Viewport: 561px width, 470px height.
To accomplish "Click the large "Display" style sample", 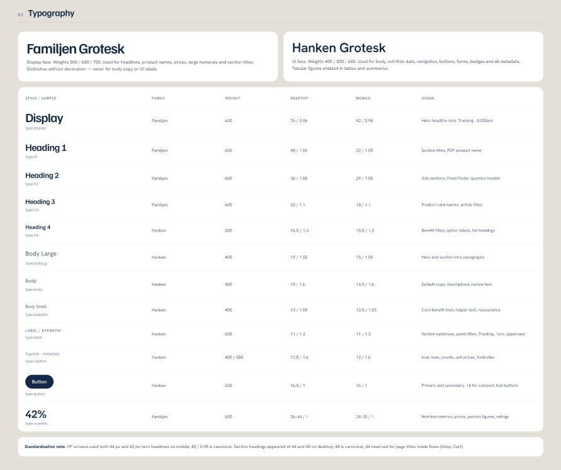I will click(x=44, y=118).
